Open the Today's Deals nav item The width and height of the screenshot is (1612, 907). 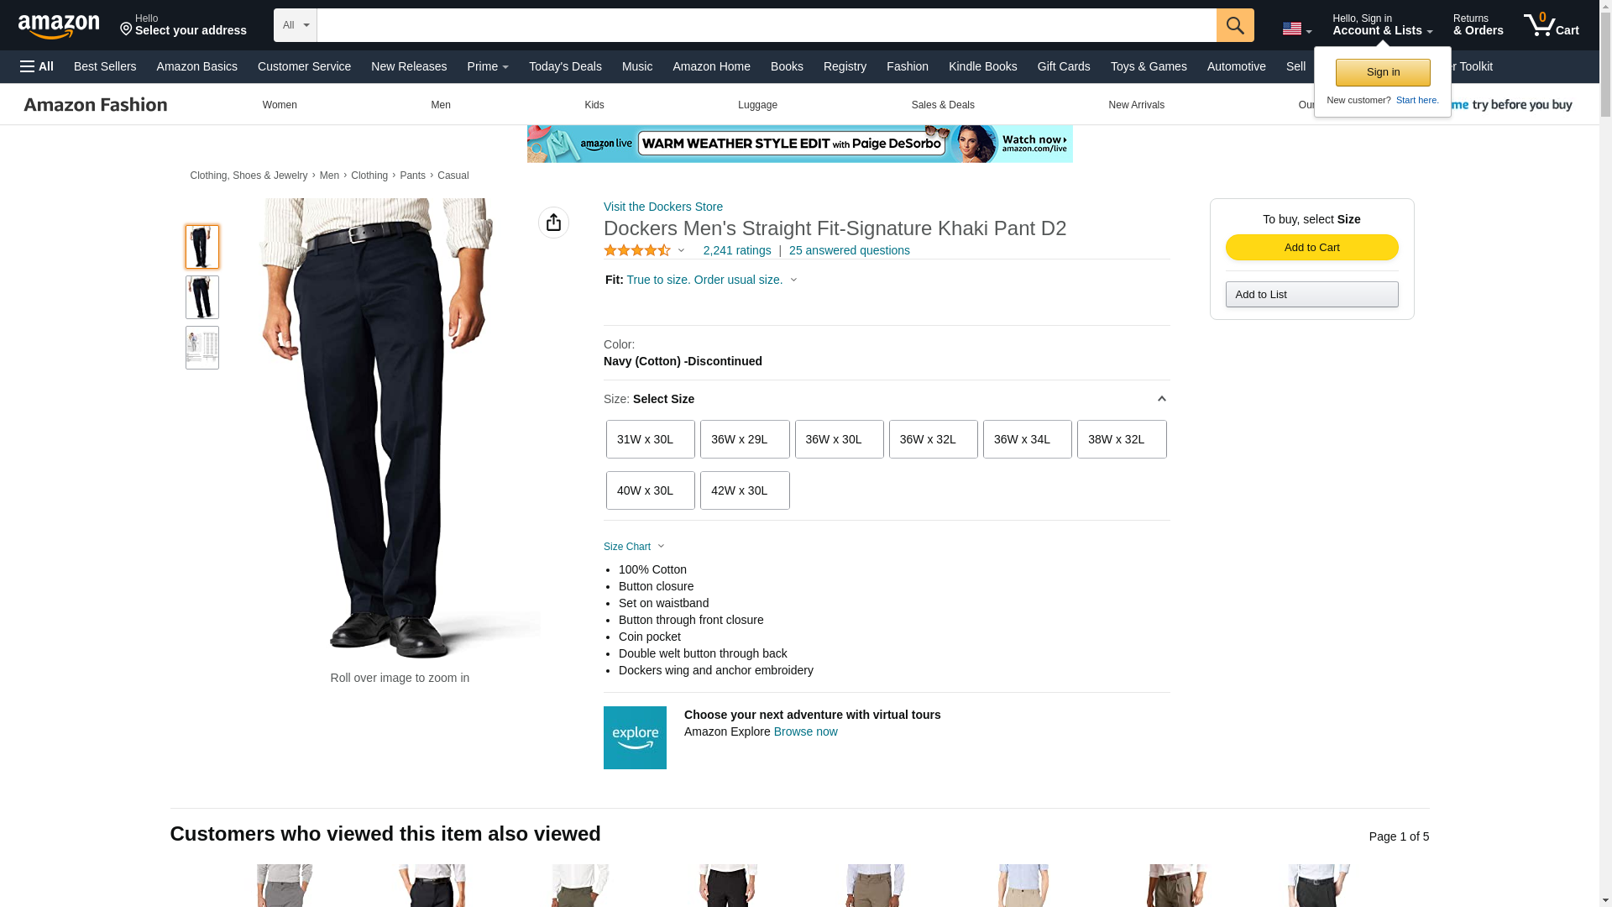point(565,66)
